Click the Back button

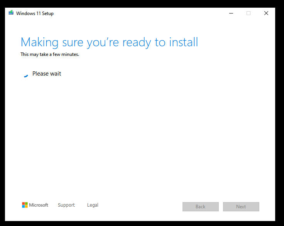[x=201, y=207]
